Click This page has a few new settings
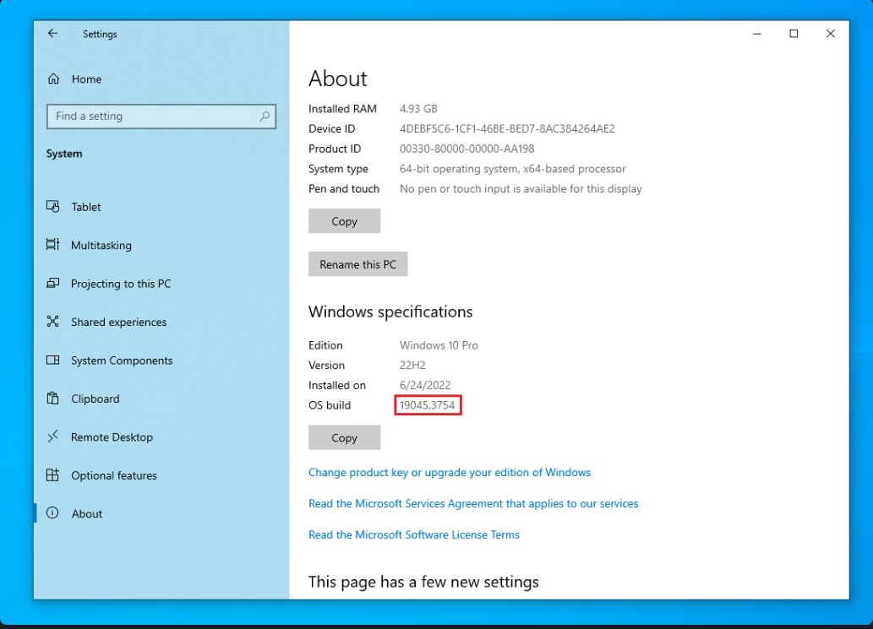 click(423, 582)
